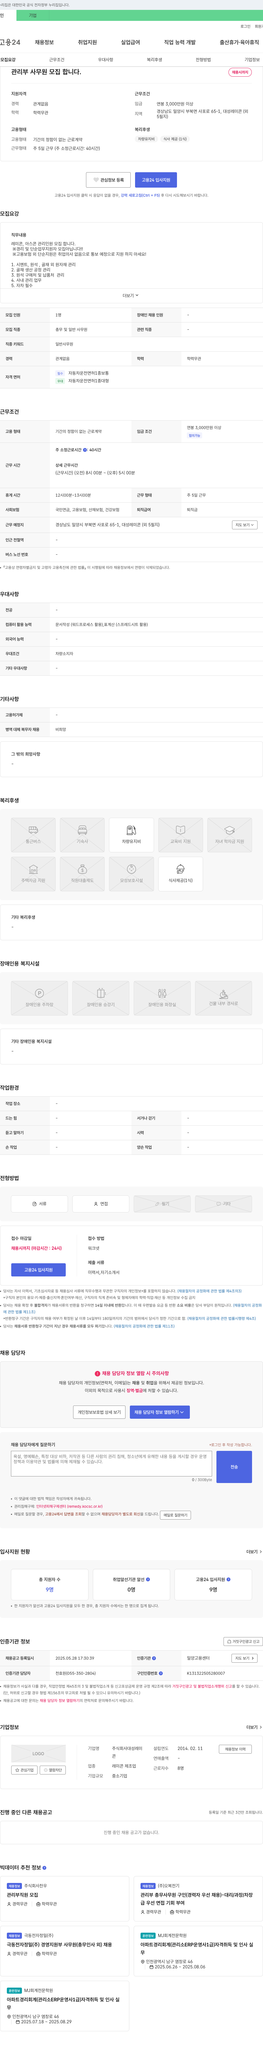Image resolution: width=263 pixels, height=2056 pixels.
Task: Expand 채용 담당자 정보 열람하기
Action: click(159, 1412)
